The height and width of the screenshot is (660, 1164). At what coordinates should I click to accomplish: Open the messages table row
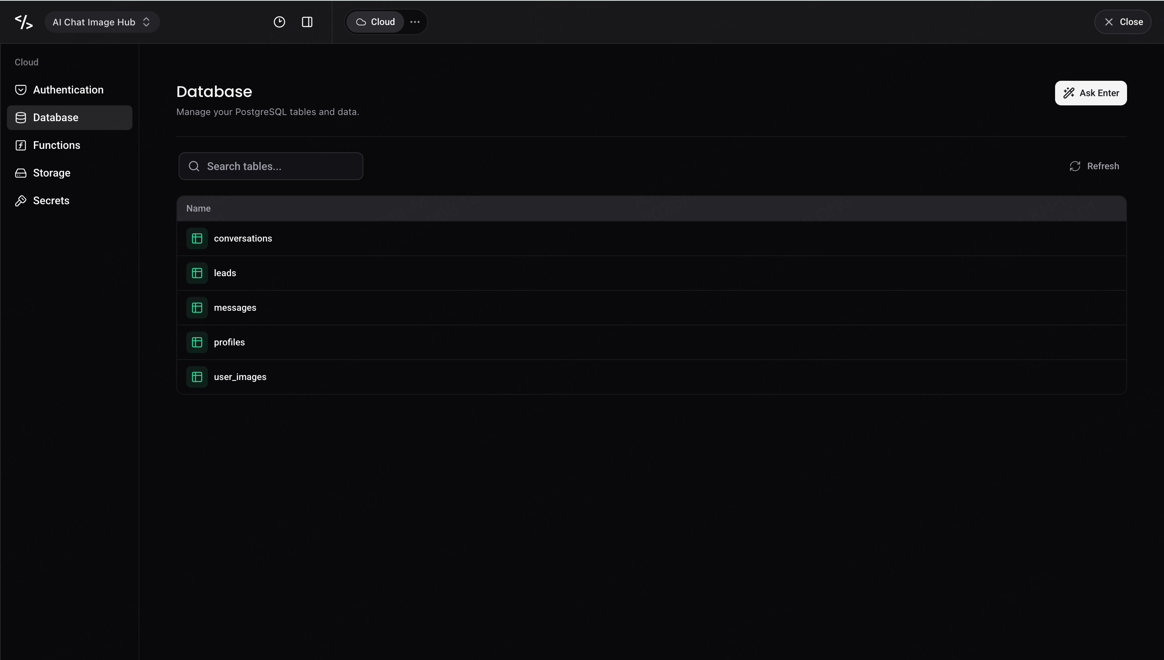tap(651, 308)
